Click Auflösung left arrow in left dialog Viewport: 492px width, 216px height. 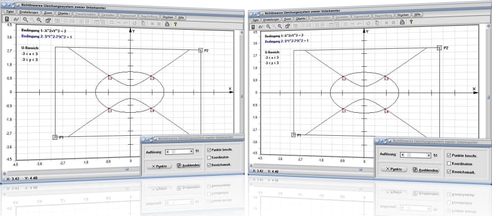pos(168,151)
